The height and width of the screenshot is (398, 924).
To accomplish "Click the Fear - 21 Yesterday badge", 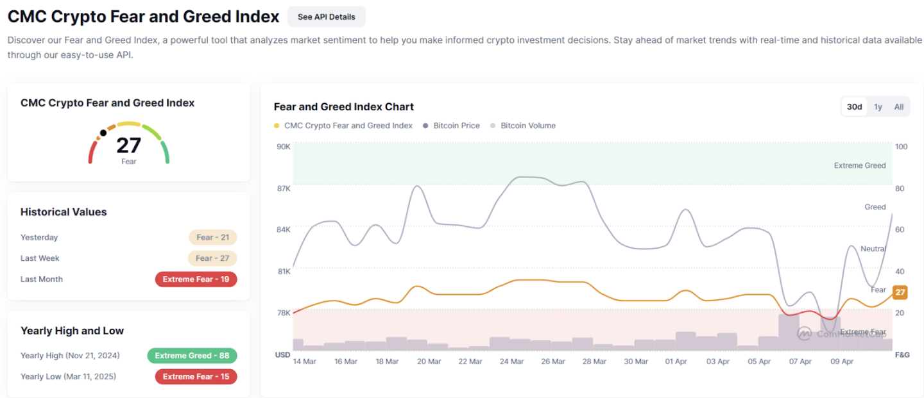I will [x=213, y=238].
